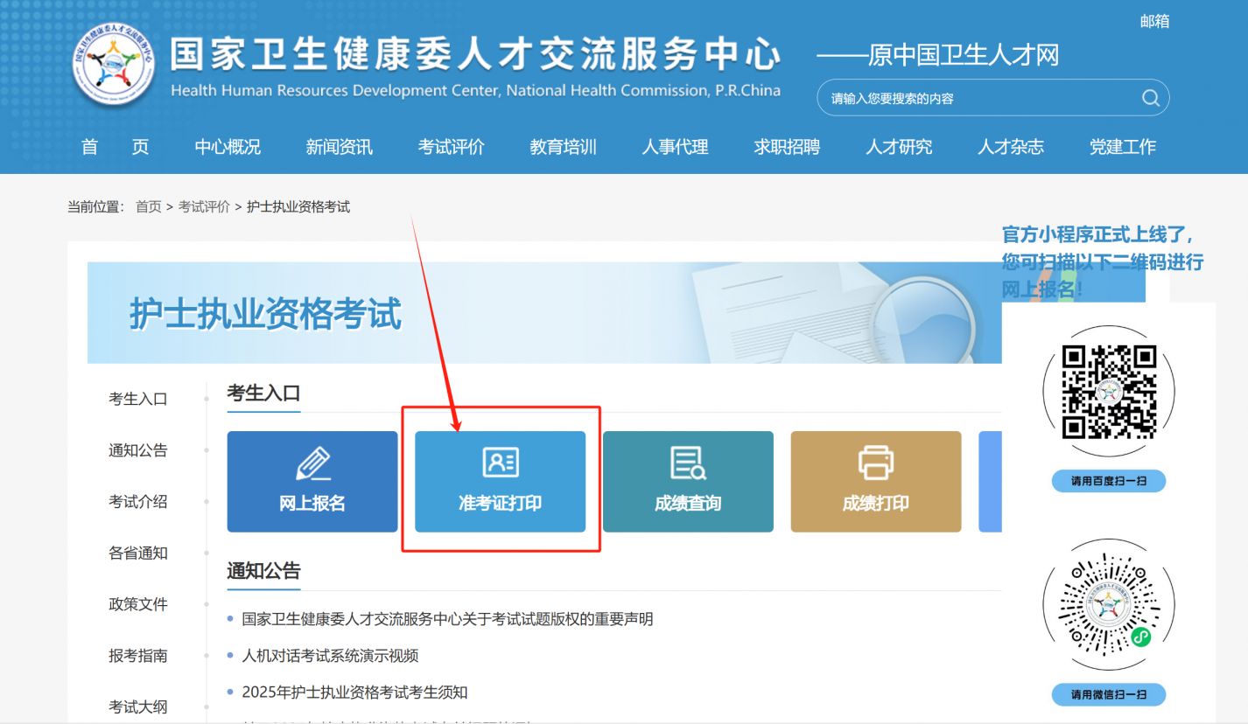The width and height of the screenshot is (1248, 724).
Task: Open 网上报名 pencil icon tile
Action: (312, 481)
